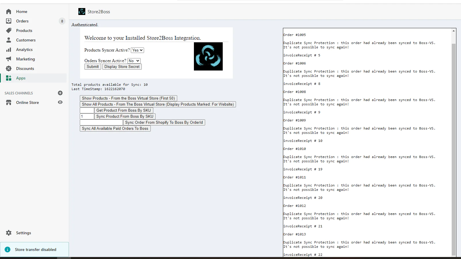Click the Customers person icon

[x=9, y=40]
